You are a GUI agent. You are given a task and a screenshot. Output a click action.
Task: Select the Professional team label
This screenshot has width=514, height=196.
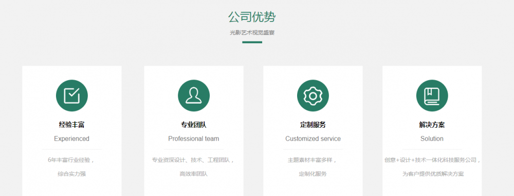point(194,139)
